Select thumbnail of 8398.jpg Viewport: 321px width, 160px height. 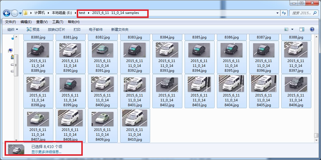point(38,84)
